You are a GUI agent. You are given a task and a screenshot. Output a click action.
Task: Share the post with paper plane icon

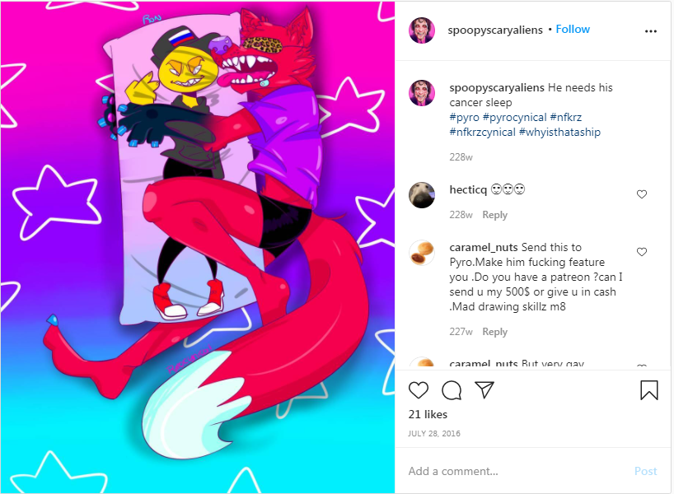point(484,389)
